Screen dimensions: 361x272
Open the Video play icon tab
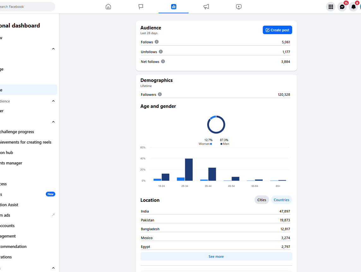click(239, 7)
